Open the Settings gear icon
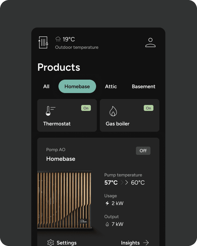Screen dimensions: 197x246 click(x=51, y=243)
